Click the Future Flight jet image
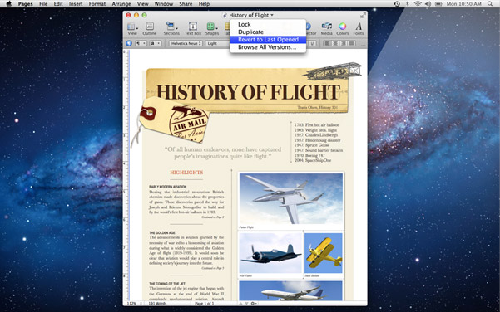500x312 pixels. tap(291, 198)
